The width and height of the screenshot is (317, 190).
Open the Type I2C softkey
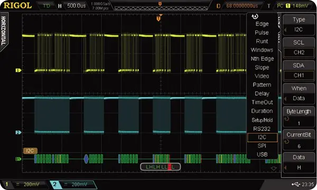299,25
